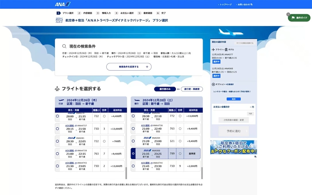Select outbound flight ANA4743 departing 21:30

tap(58, 166)
